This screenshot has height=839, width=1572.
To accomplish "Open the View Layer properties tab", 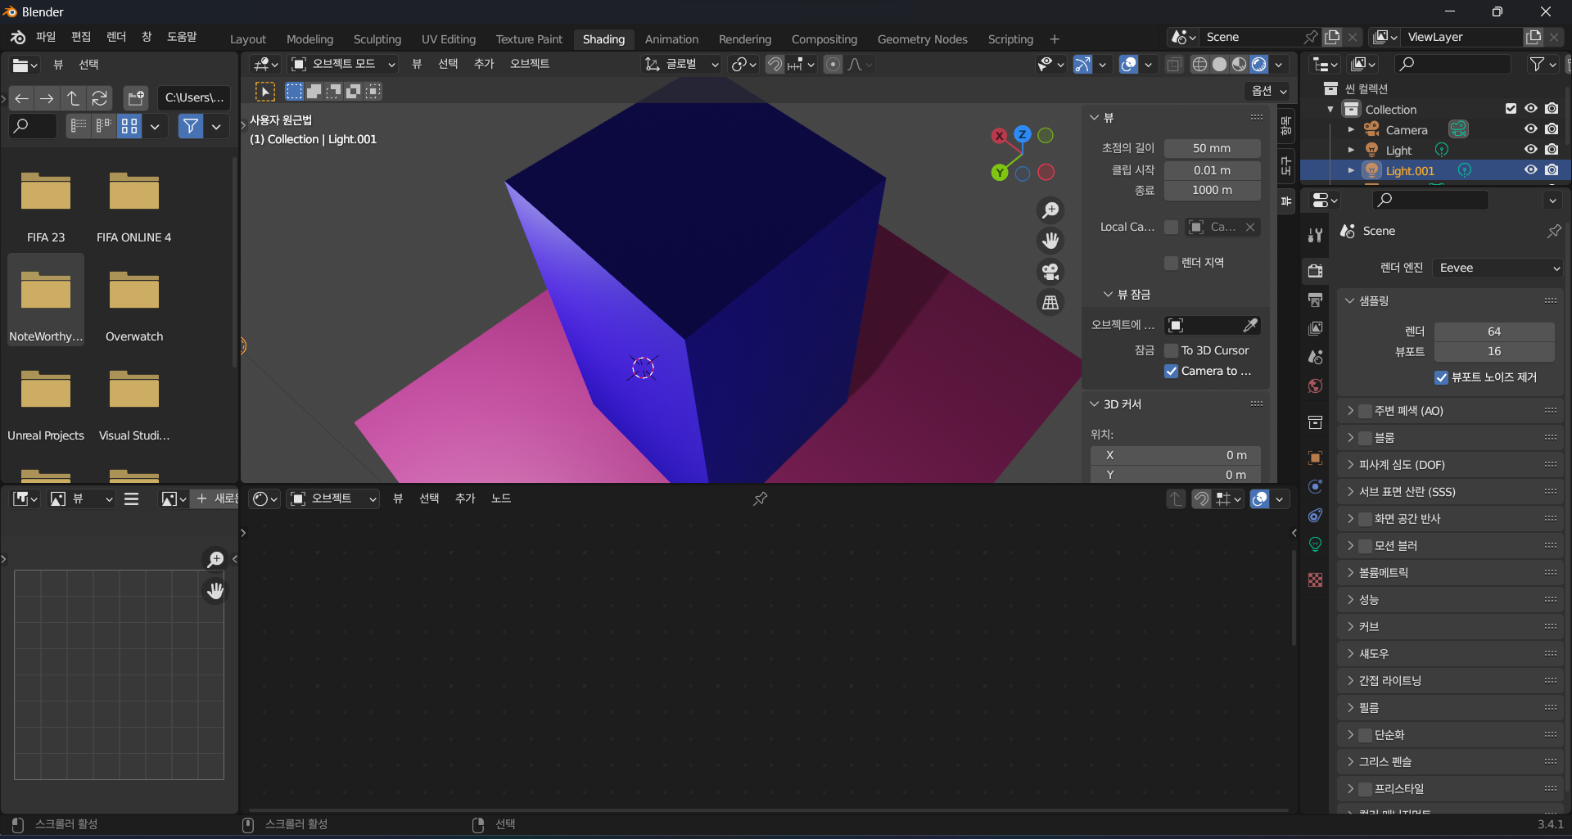I will click(1316, 328).
